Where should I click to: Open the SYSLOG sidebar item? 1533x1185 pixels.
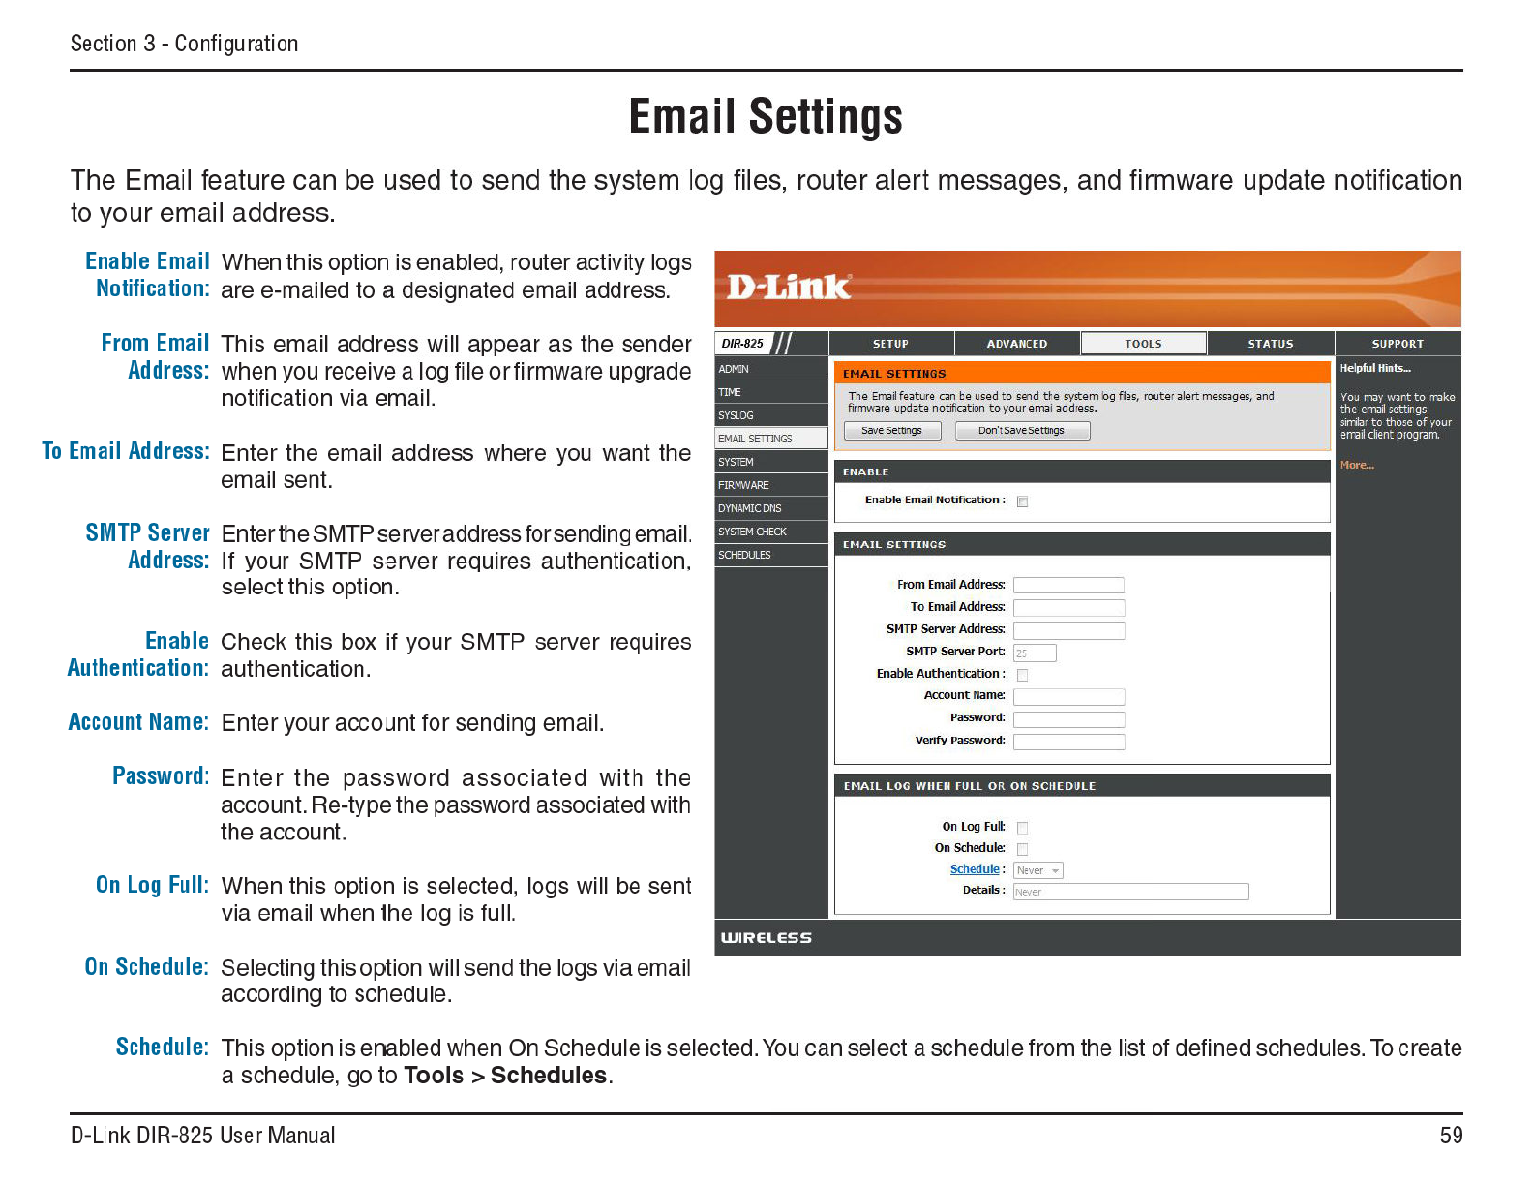[x=771, y=415]
